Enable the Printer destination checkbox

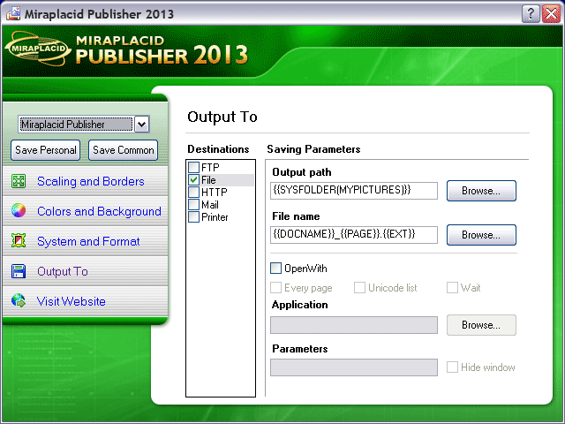[x=194, y=217]
